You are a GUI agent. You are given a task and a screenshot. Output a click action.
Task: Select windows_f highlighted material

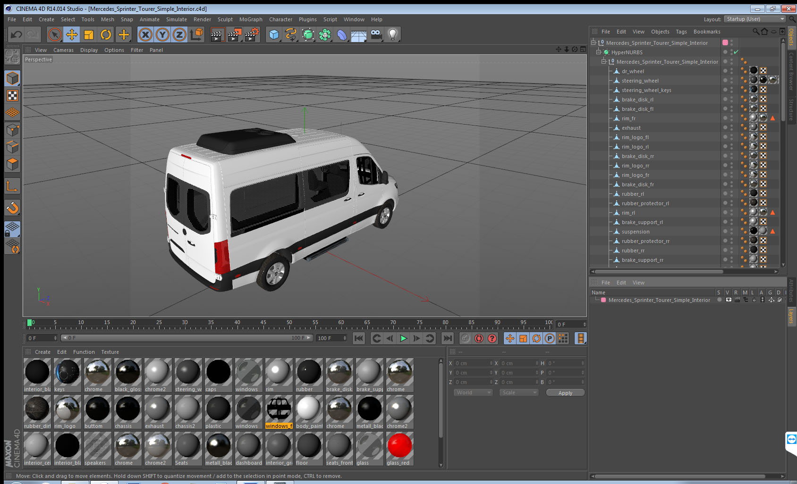(x=279, y=412)
